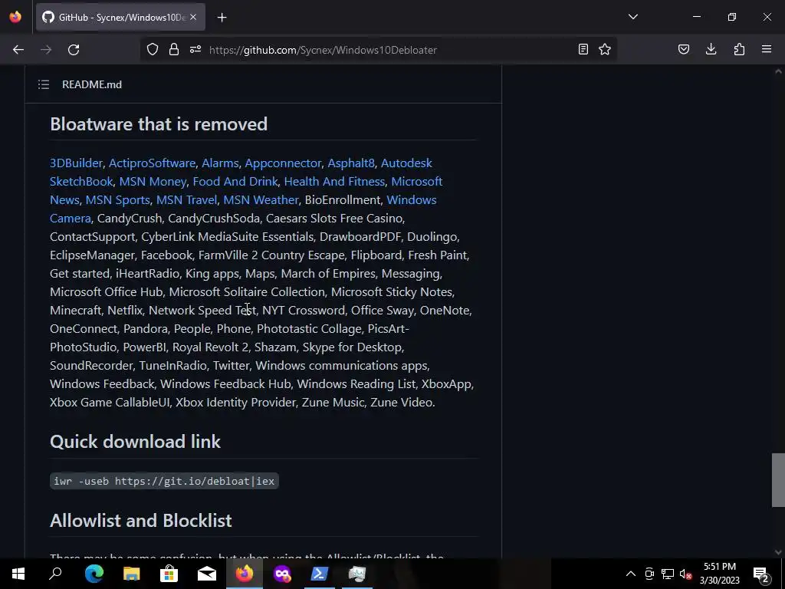The height and width of the screenshot is (589, 785).
Task: Open the Mail app from the taskbar
Action: click(x=207, y=574)
